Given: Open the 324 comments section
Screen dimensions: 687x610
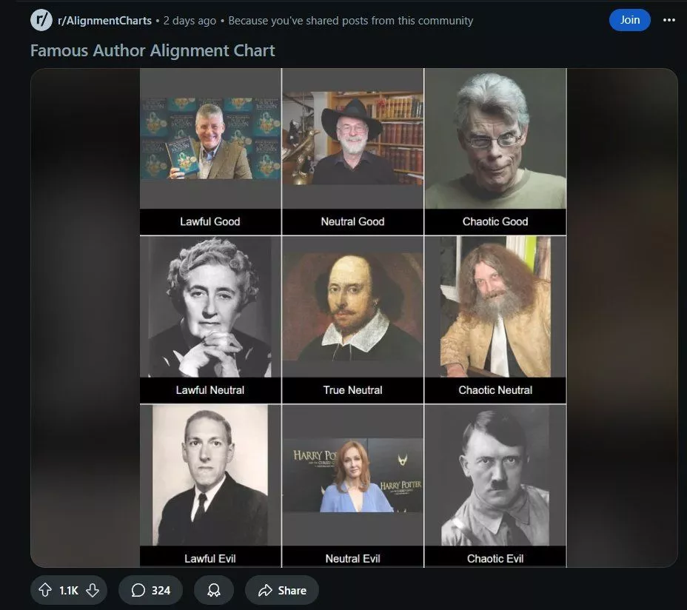Looking at the screenshot, I should (x=151, y=590).
